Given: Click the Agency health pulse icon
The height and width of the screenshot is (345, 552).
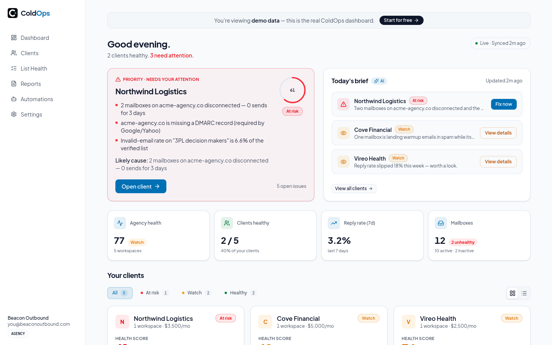Looking at the screenshot, I should click(120, 223).
